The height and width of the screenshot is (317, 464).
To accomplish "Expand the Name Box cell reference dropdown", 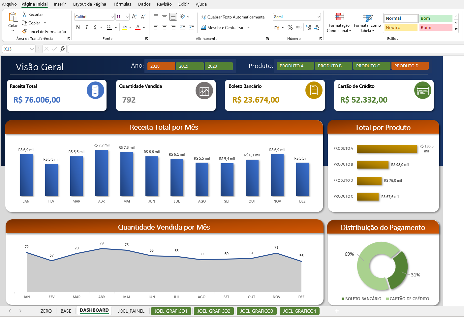I will click(x=32, y=49).
